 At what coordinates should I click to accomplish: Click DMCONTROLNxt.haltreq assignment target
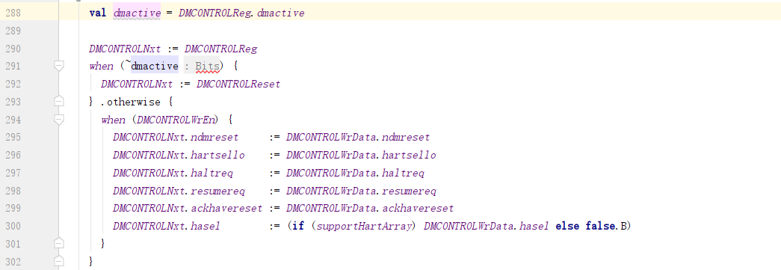(173, 173)
